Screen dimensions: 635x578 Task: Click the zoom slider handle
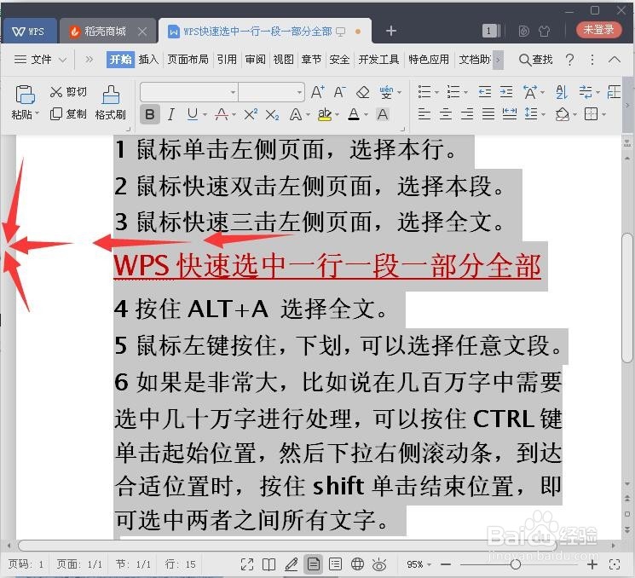pos(516,564)
